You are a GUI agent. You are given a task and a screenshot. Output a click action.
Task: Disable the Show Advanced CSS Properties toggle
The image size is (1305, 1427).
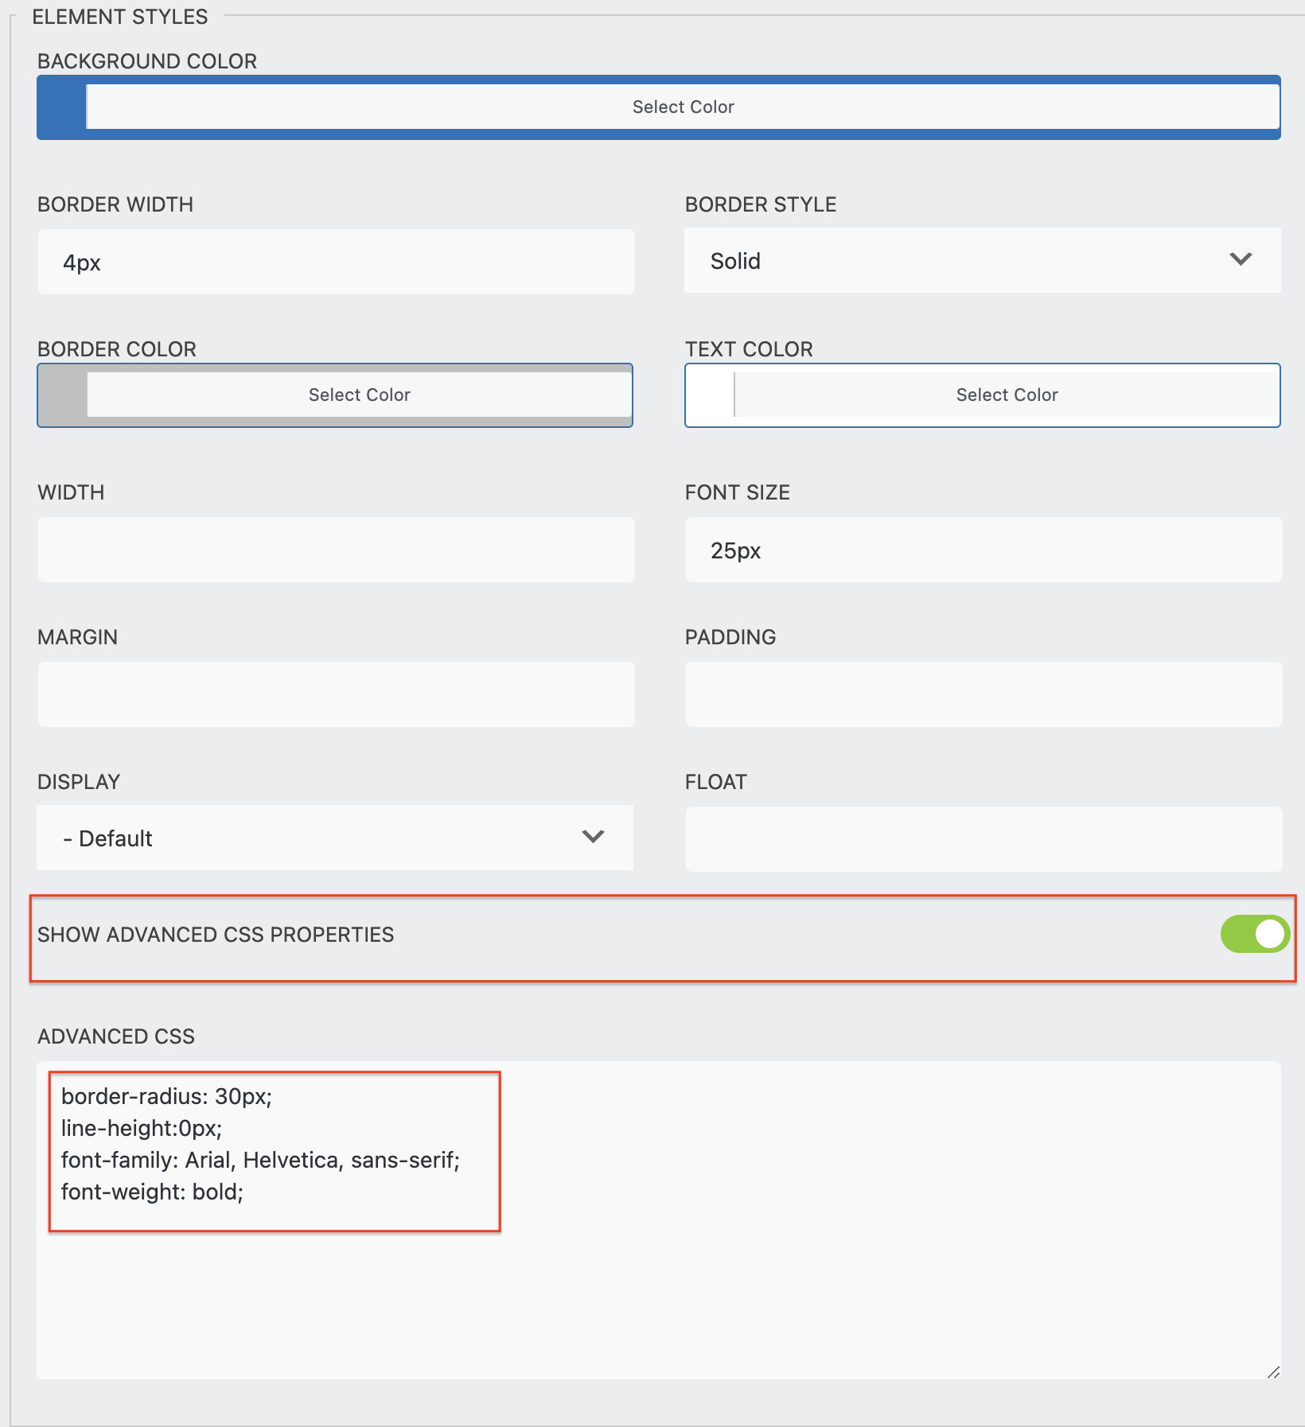pos(1254,934)
